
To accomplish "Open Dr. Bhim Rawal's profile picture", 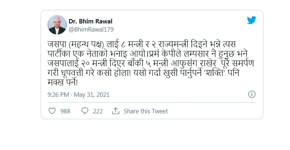I will [x=57, y=25].
